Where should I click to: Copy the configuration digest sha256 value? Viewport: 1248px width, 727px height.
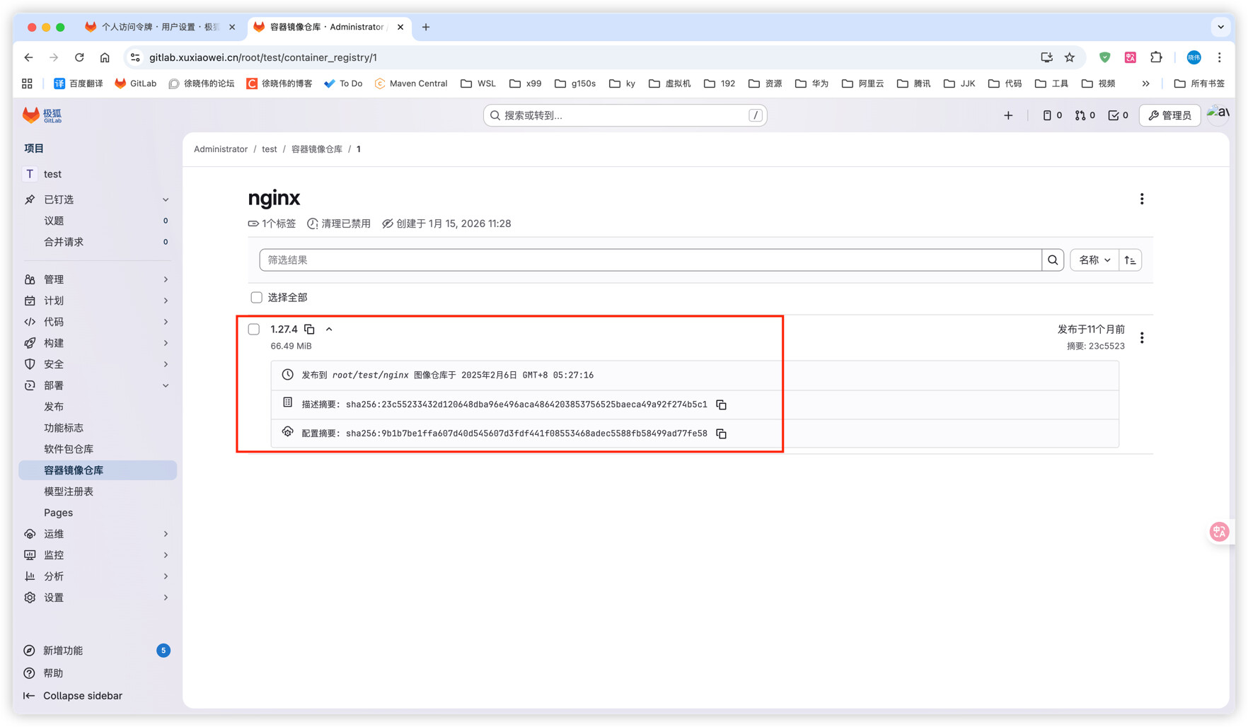721,434
